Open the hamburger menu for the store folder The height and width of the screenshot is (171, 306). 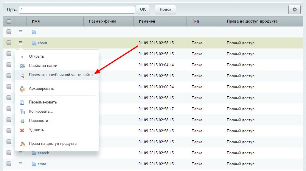[x=21, y=164]
